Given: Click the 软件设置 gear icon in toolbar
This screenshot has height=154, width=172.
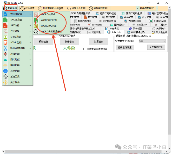Looking at the screenshot, I should tap(22, 8).
